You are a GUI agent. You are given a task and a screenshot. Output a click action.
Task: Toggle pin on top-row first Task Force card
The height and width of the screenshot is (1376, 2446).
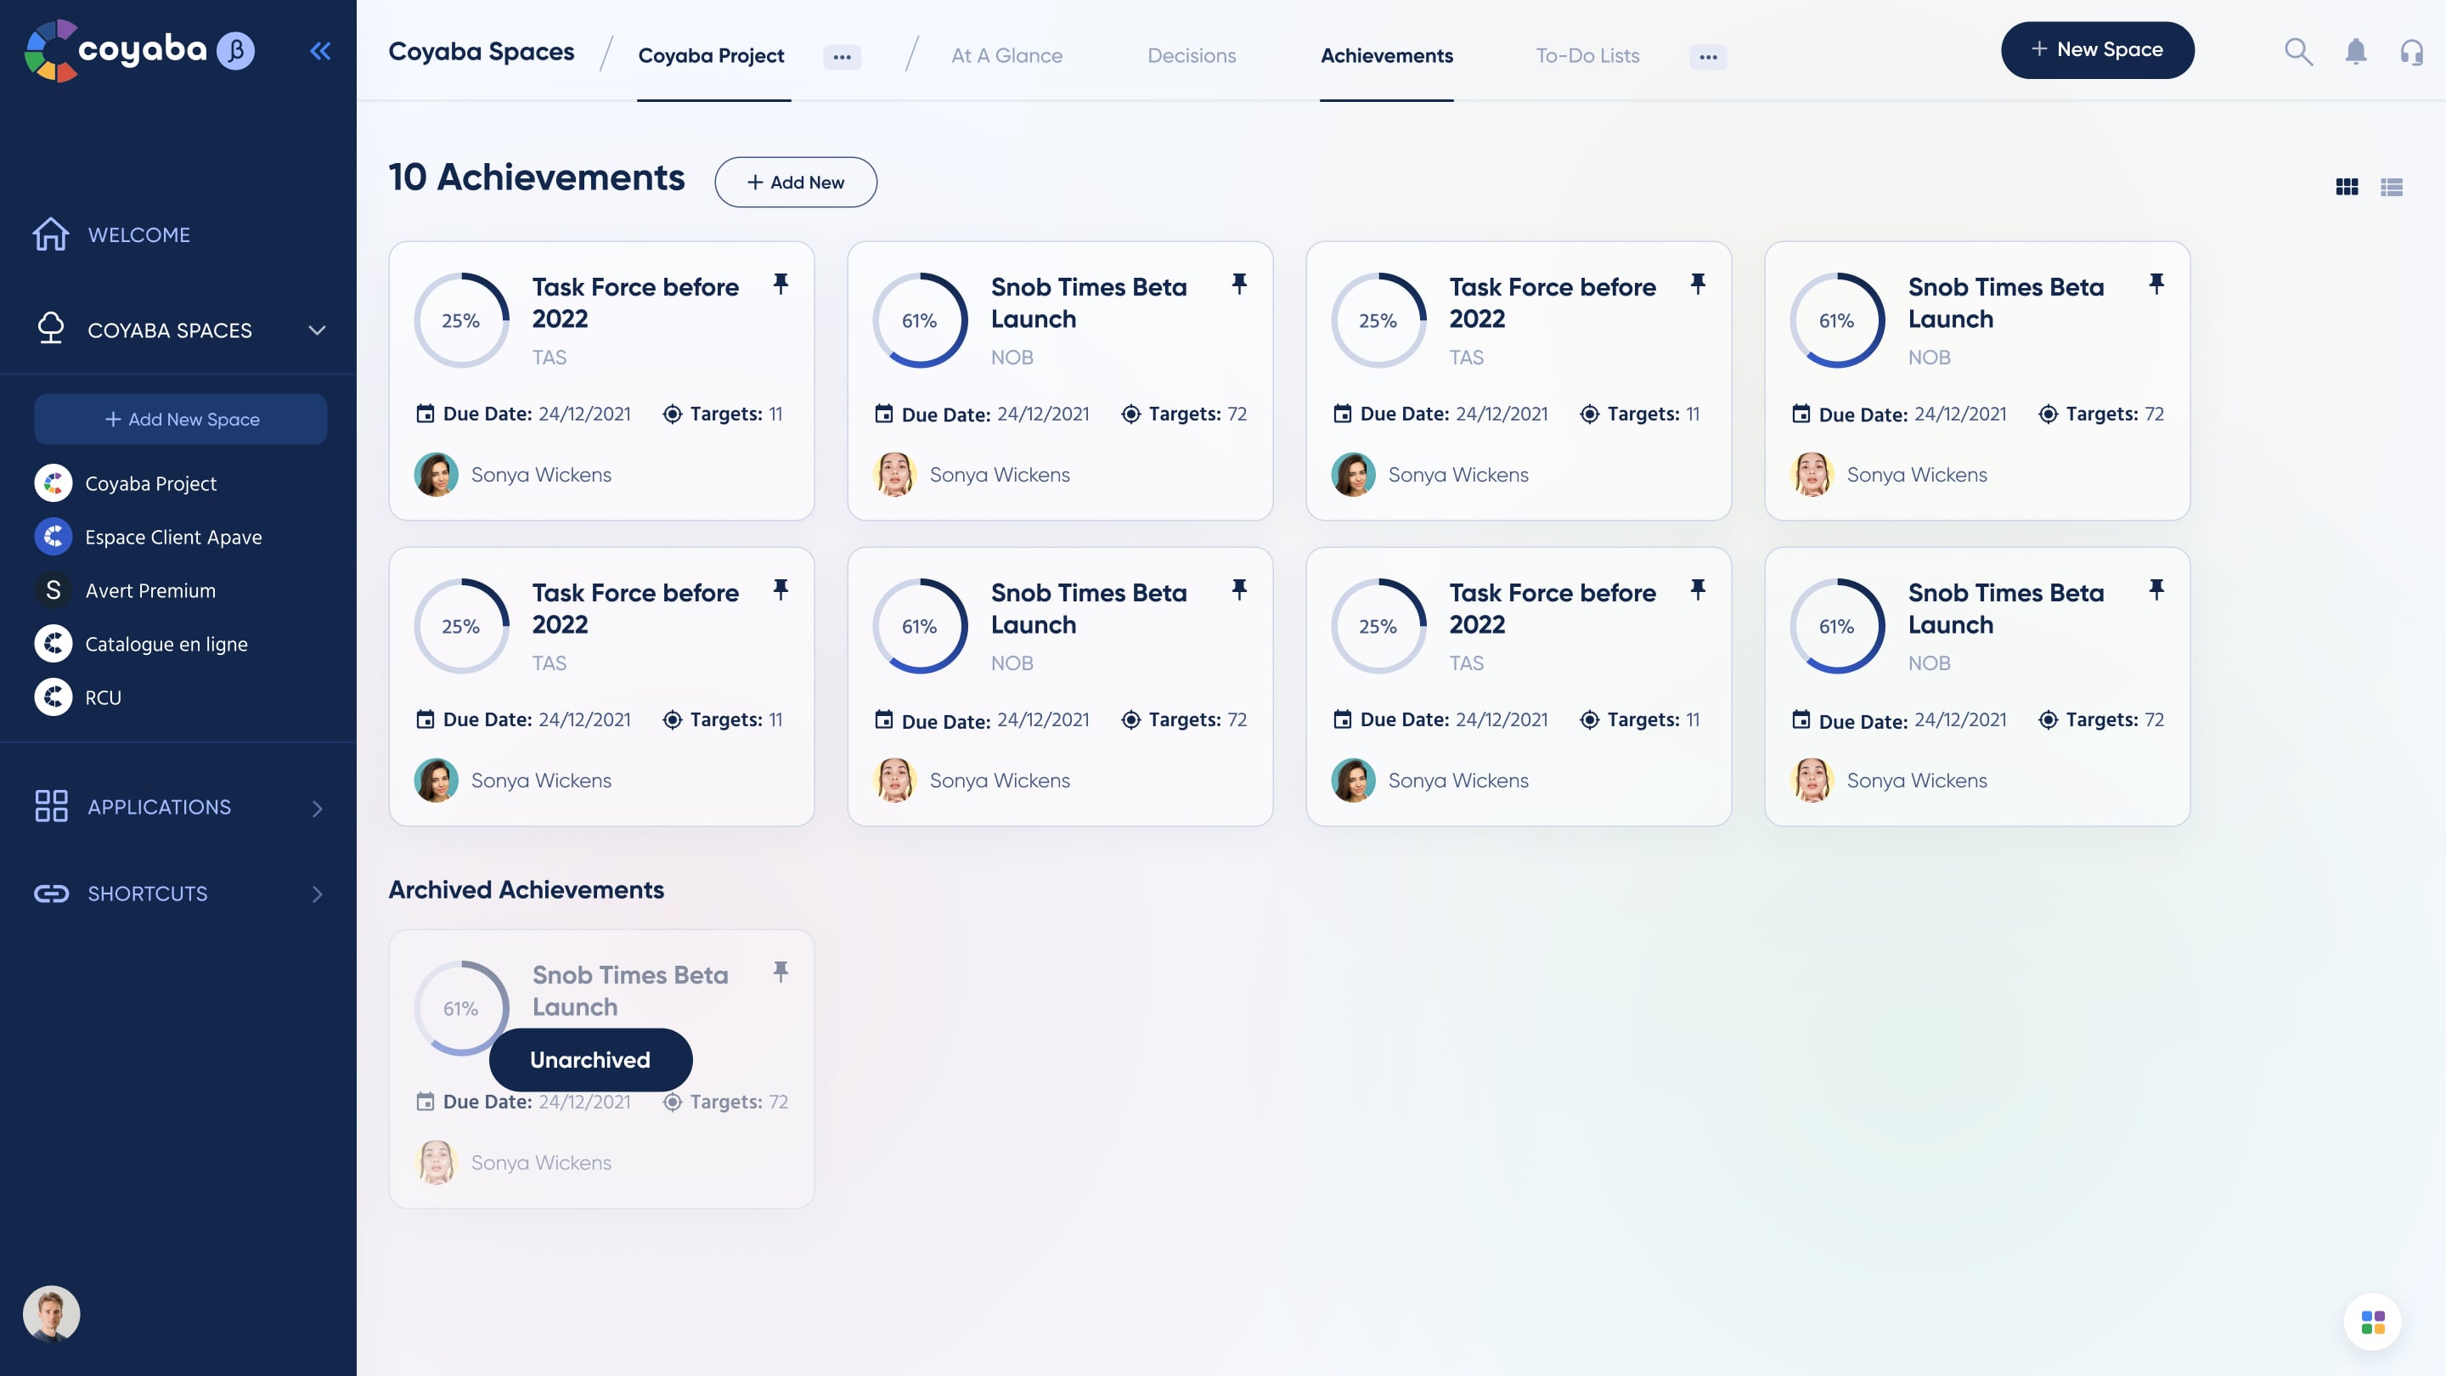781,284
